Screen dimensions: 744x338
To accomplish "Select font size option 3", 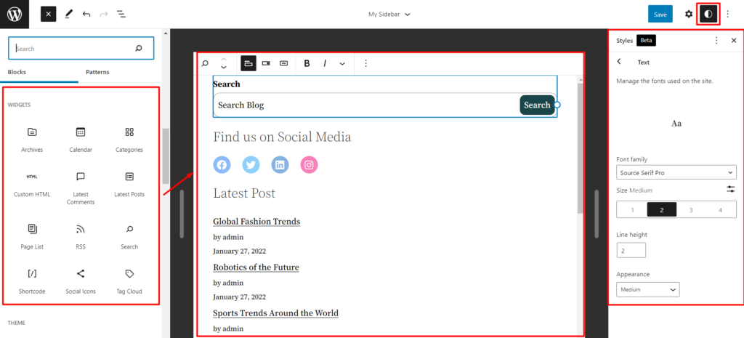I will [x=691, y=209].
